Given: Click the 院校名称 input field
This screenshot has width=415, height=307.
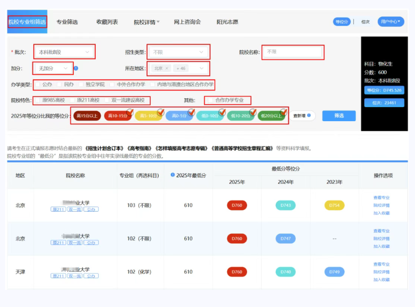Looking at the screenshot, I should tap(293, 52).
